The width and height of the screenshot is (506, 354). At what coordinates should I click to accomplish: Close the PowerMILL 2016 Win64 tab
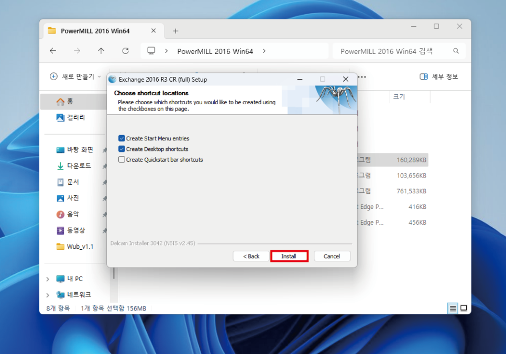(153, 31)
